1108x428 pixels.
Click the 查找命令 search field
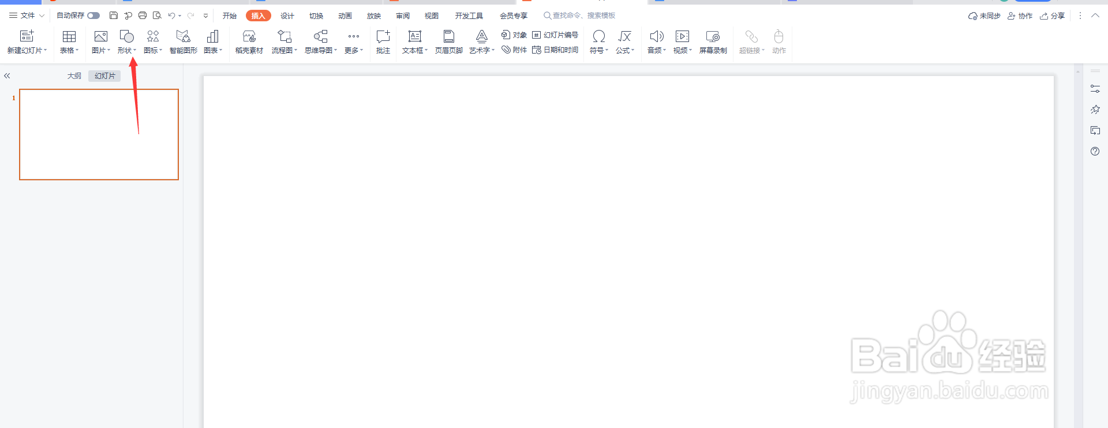pos(580,16)
